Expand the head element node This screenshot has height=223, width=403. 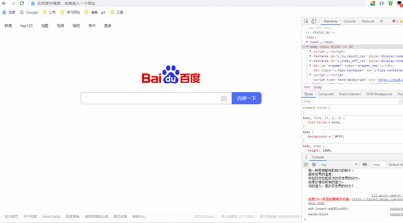pos(307,42)
